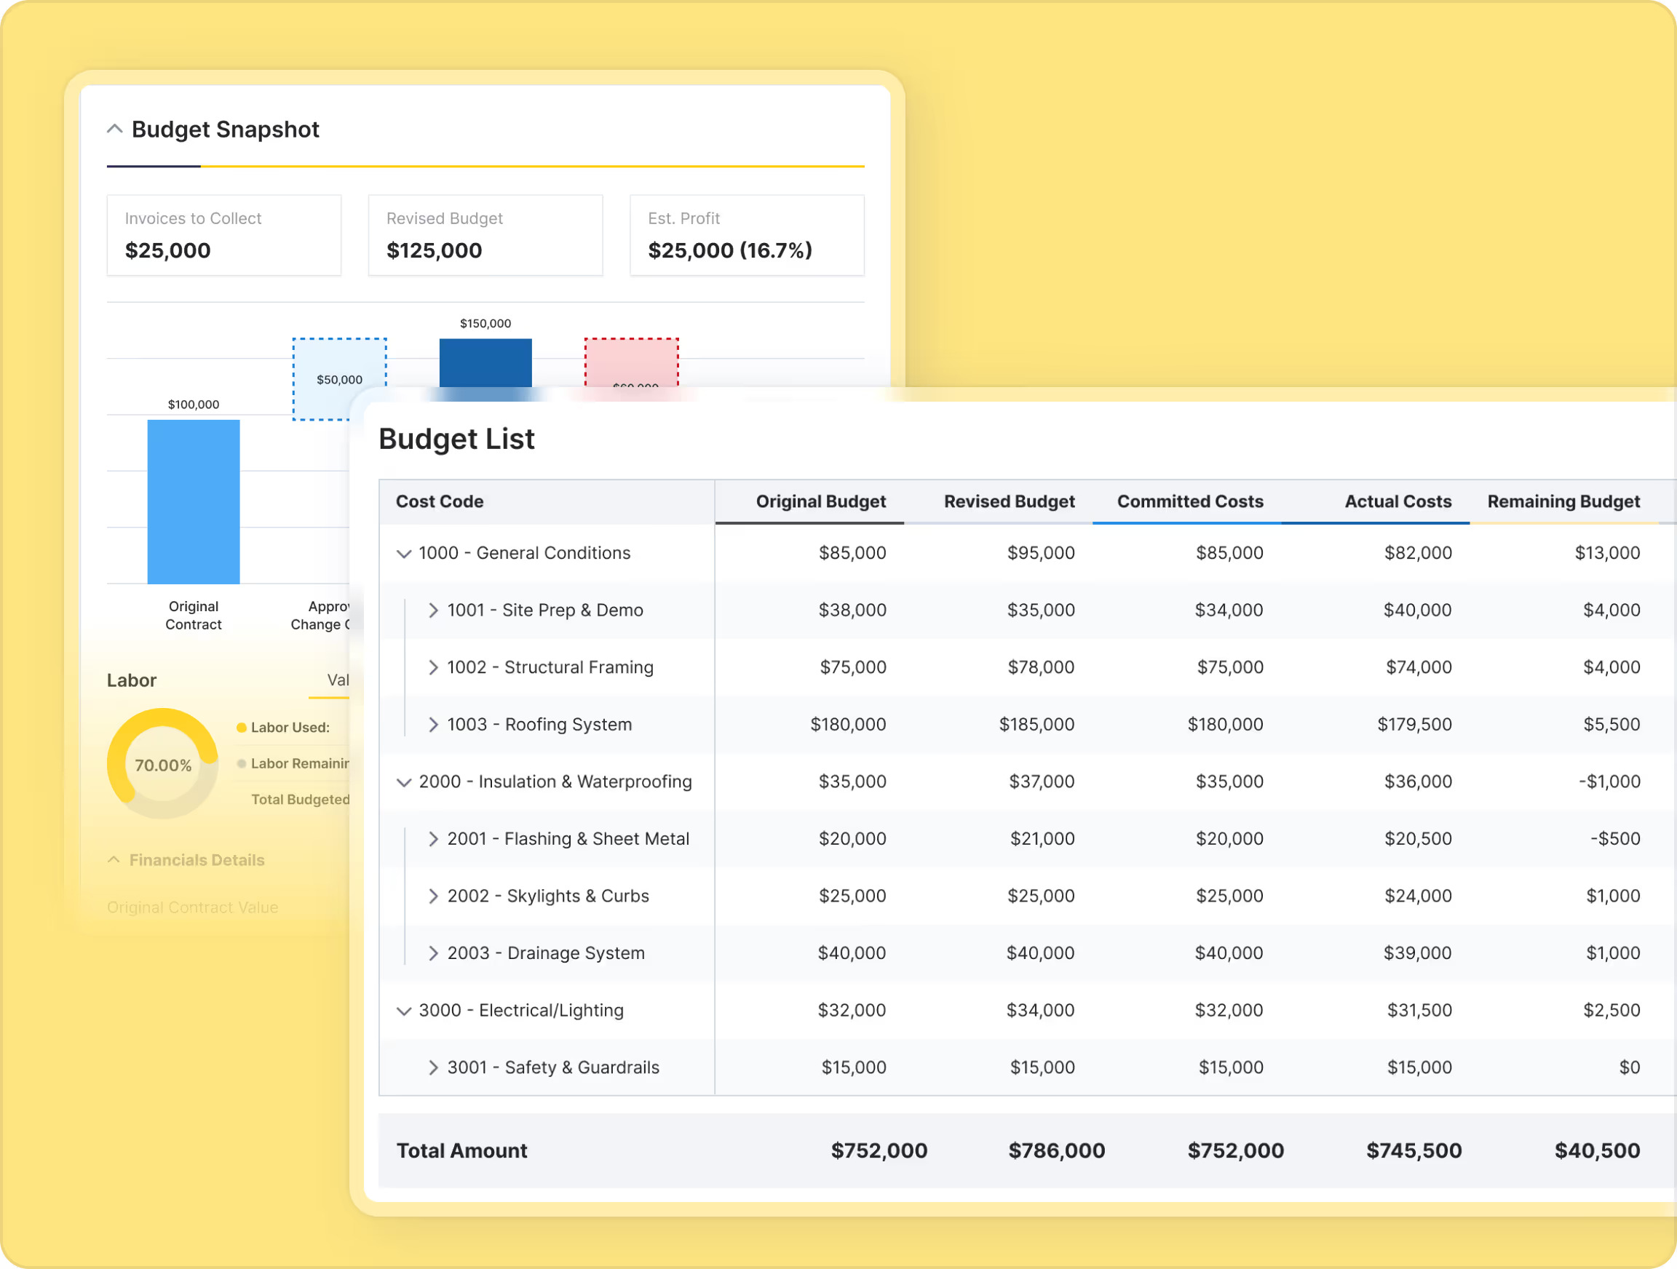This screenshot has width=1677, height=1269.
Task: Click the Committed Costs column header
Action: tap(1189, 502)
